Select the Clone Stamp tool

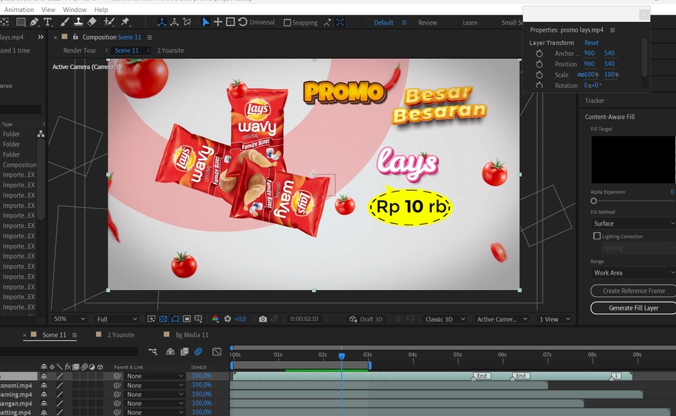(78, 22)
